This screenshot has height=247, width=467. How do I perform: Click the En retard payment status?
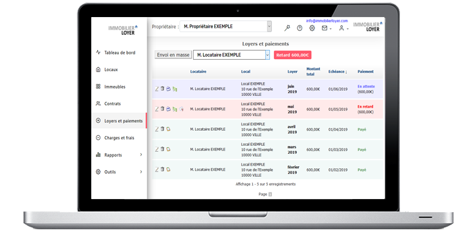coord(365,106)
